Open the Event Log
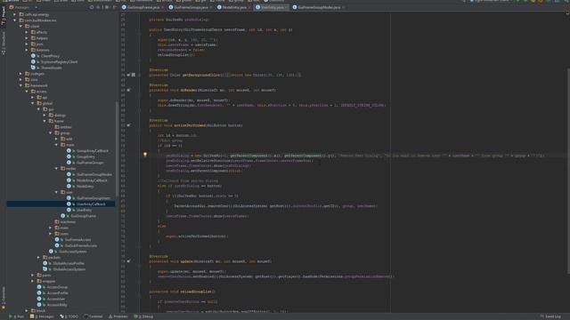Screen dimensions: 570x320 click(550, 316)
